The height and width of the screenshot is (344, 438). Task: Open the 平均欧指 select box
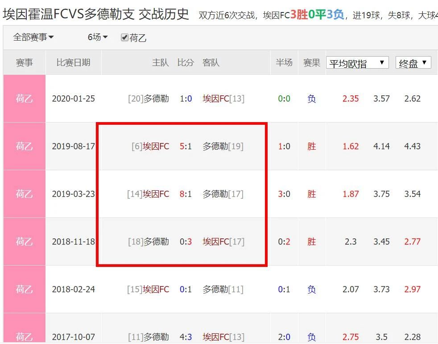tap(357, 63)
